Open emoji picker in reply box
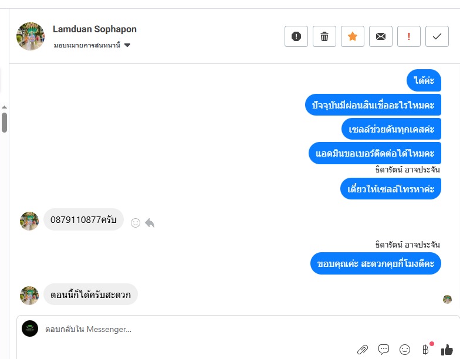 (405, 350)
